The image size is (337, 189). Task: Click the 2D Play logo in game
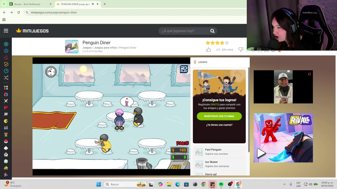(184, 69)
